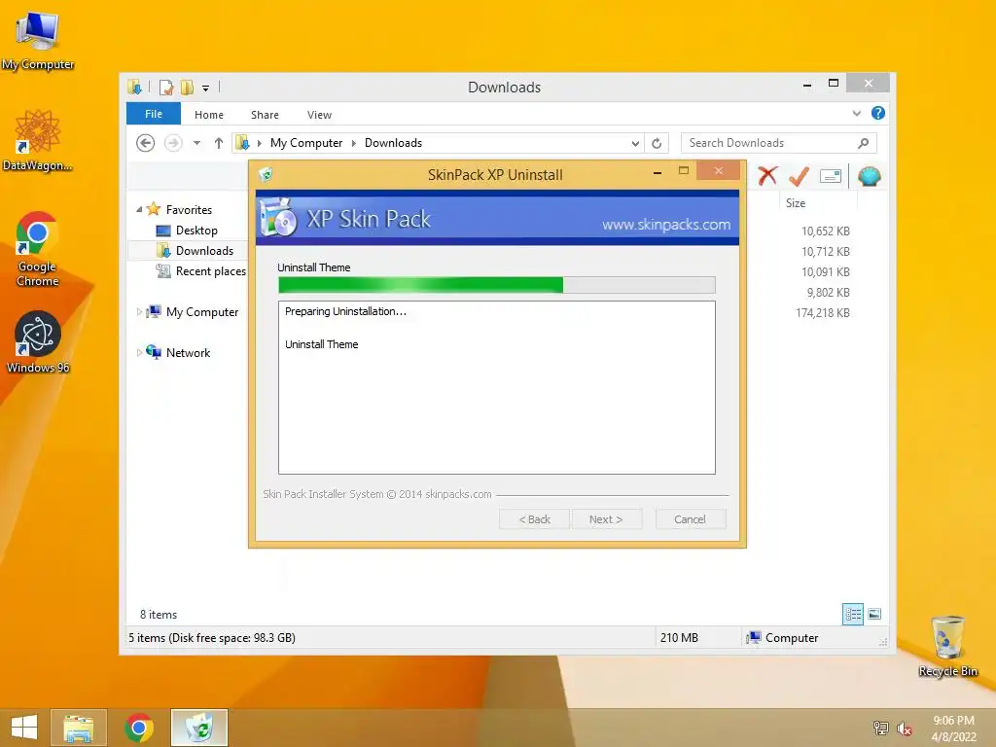996x747 pixels.
Task: Click the network tray icon
Action: pyautogui.click(x=880, y=728)
